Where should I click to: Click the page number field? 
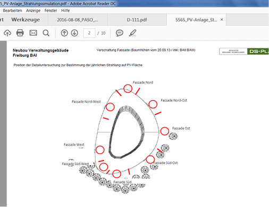tap(89, 33)
